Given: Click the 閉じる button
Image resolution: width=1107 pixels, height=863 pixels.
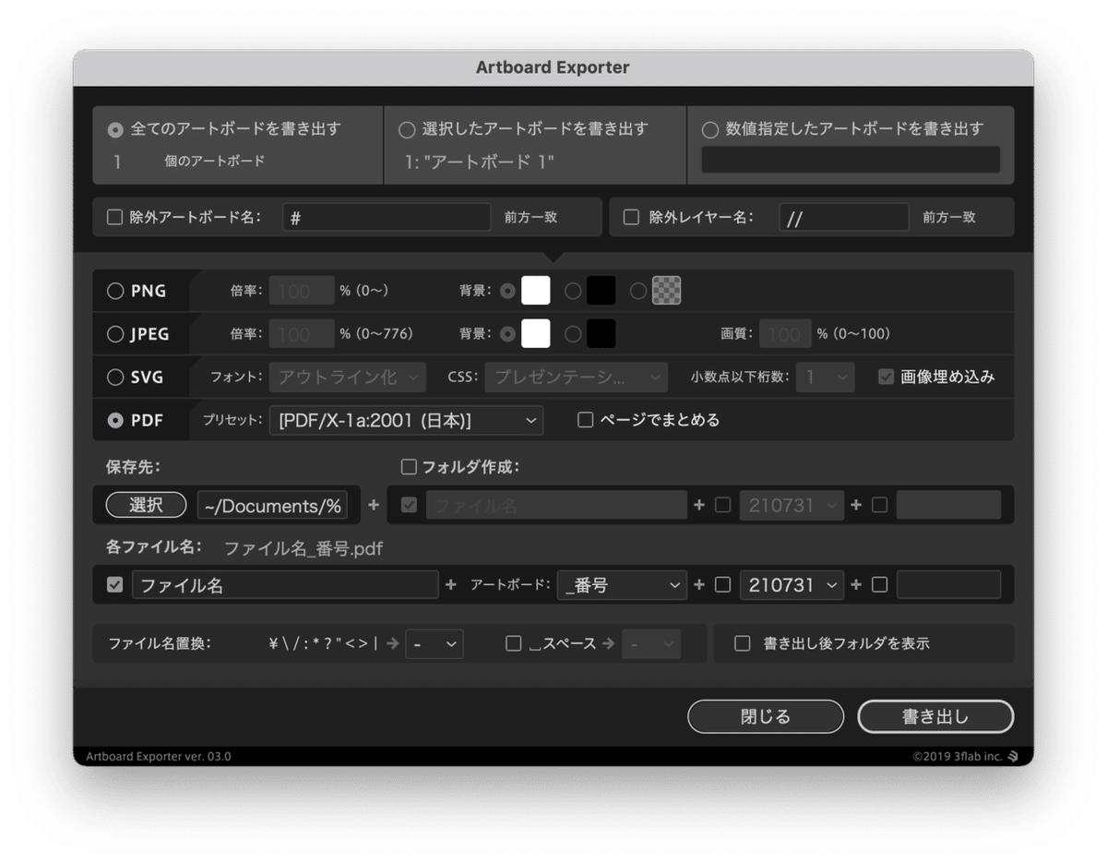Looking at the screenshot, I should [x=766, y=716].
